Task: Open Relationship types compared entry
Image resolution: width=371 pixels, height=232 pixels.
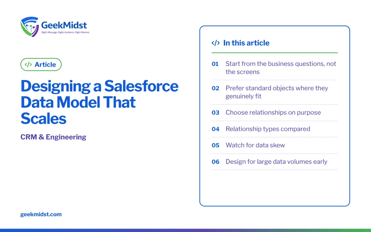Action: coord(274,129)
